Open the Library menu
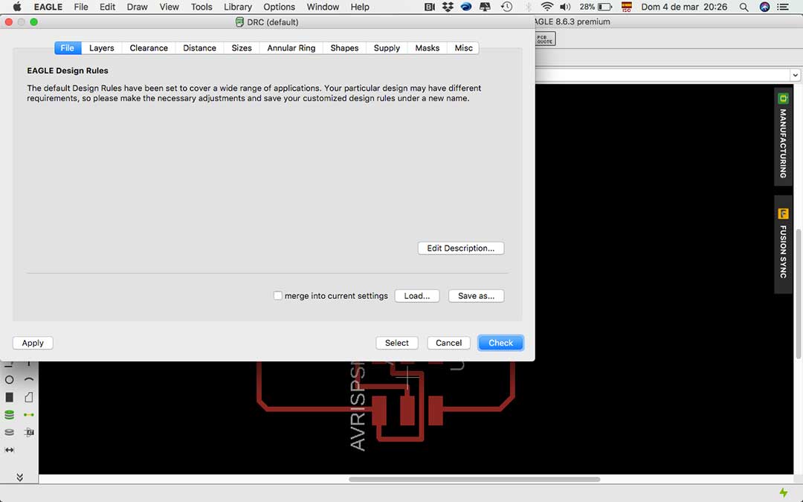Image resolution: width=803 pixels, height=502 pixels. point(238,7)
